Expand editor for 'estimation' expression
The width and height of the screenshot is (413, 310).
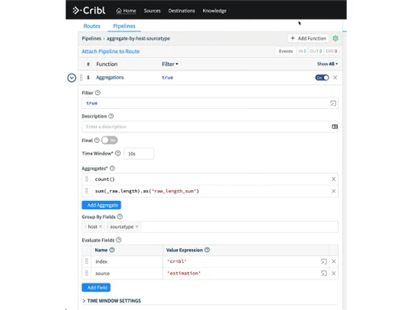(x=324, y=274)
